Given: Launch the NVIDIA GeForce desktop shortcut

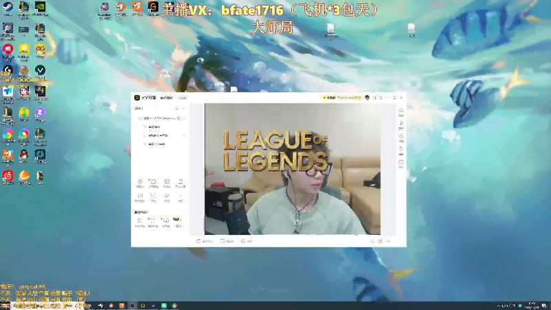Looking at the screenshot, I should pyautogui.click(x=40, y=8).
